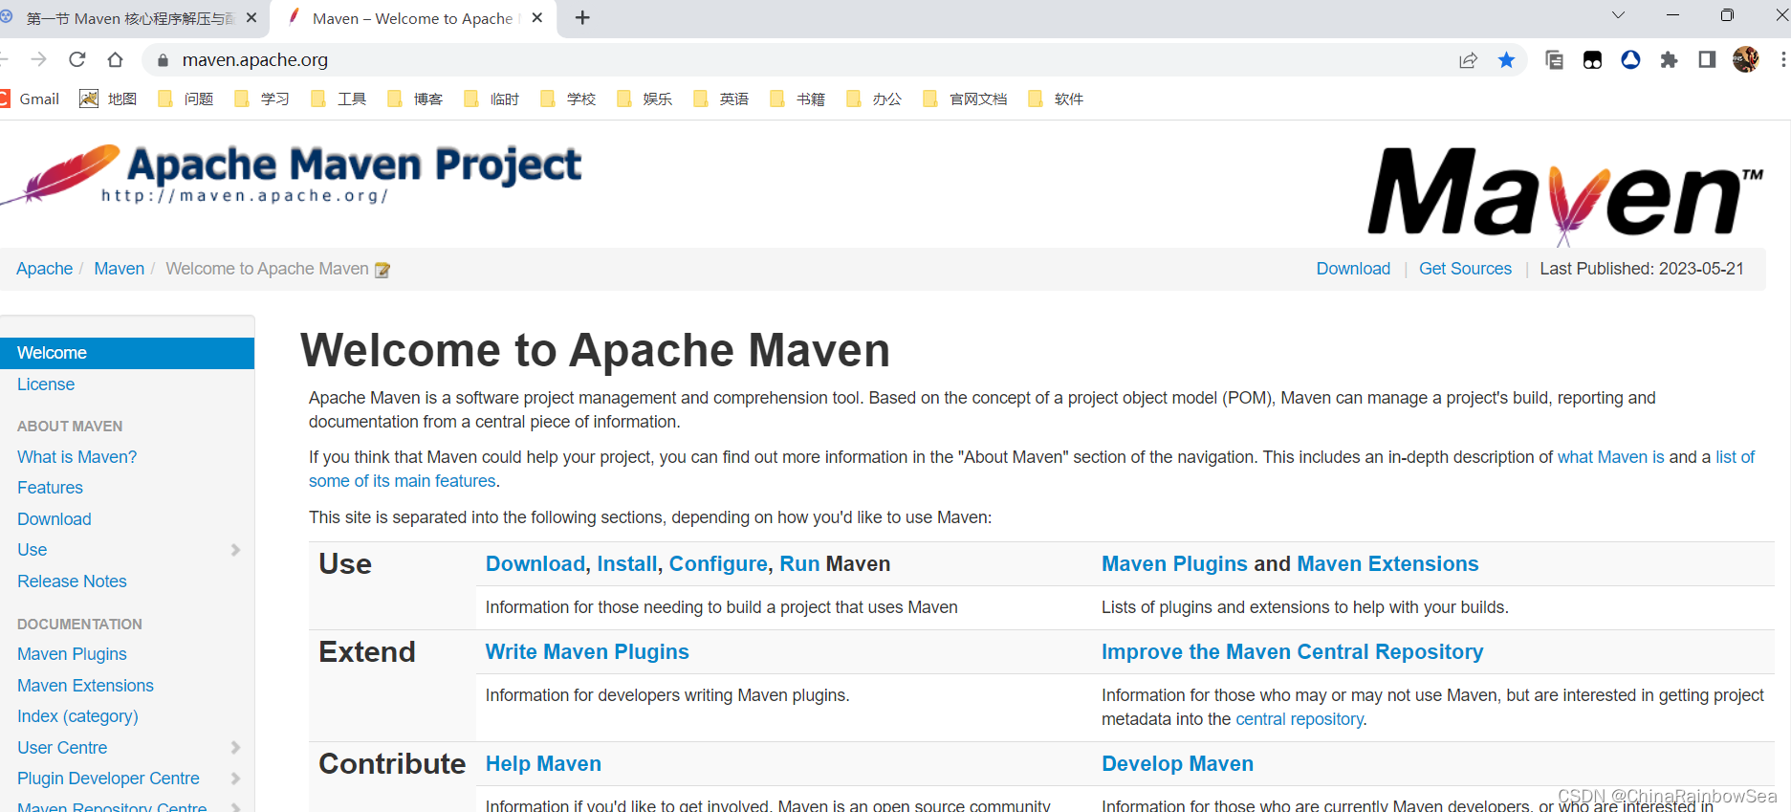Screen dimensions: 1791x812
Task: View site info via the padlock icon
Action: coord(163,60)
